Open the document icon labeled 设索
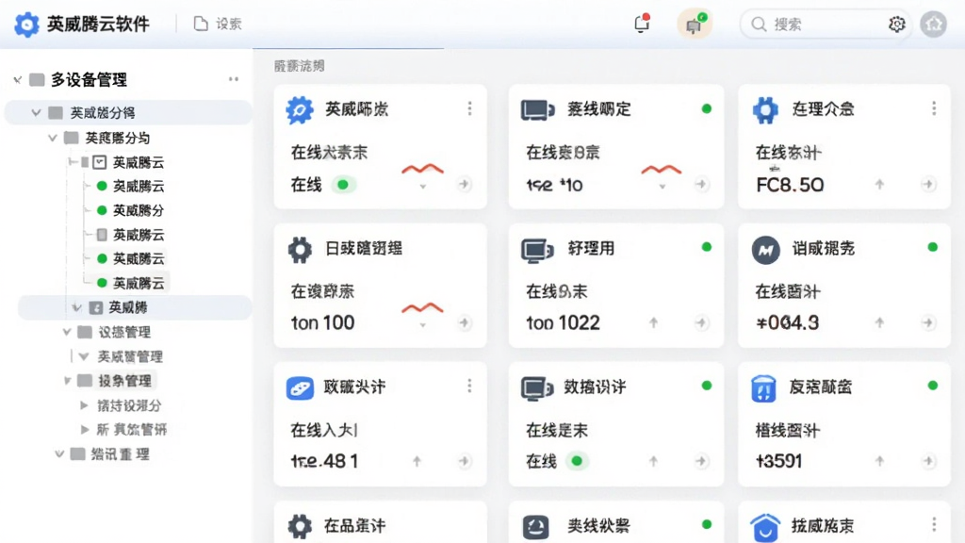The image size is (965, 543). point(201,24)
